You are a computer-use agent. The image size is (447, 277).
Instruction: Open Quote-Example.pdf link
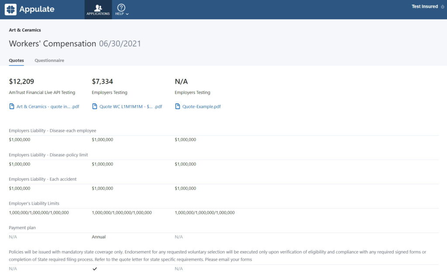(202, 107)
